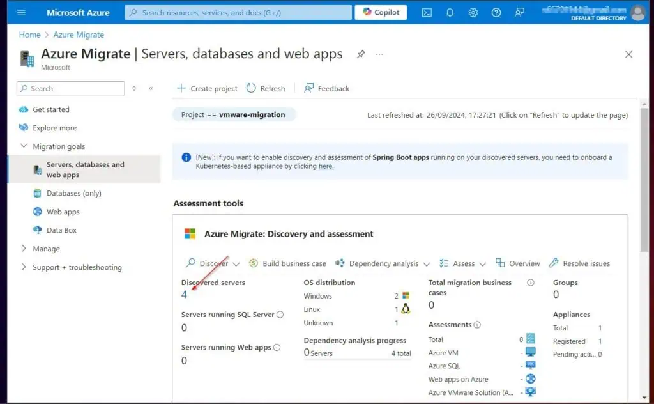Click toolbar Feedback button
This screenshot has height=404, width=654.
(326, 88)
